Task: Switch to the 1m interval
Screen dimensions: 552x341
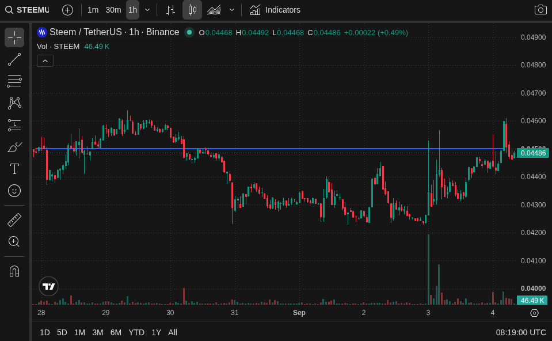Action: click(x=93, y=10)
